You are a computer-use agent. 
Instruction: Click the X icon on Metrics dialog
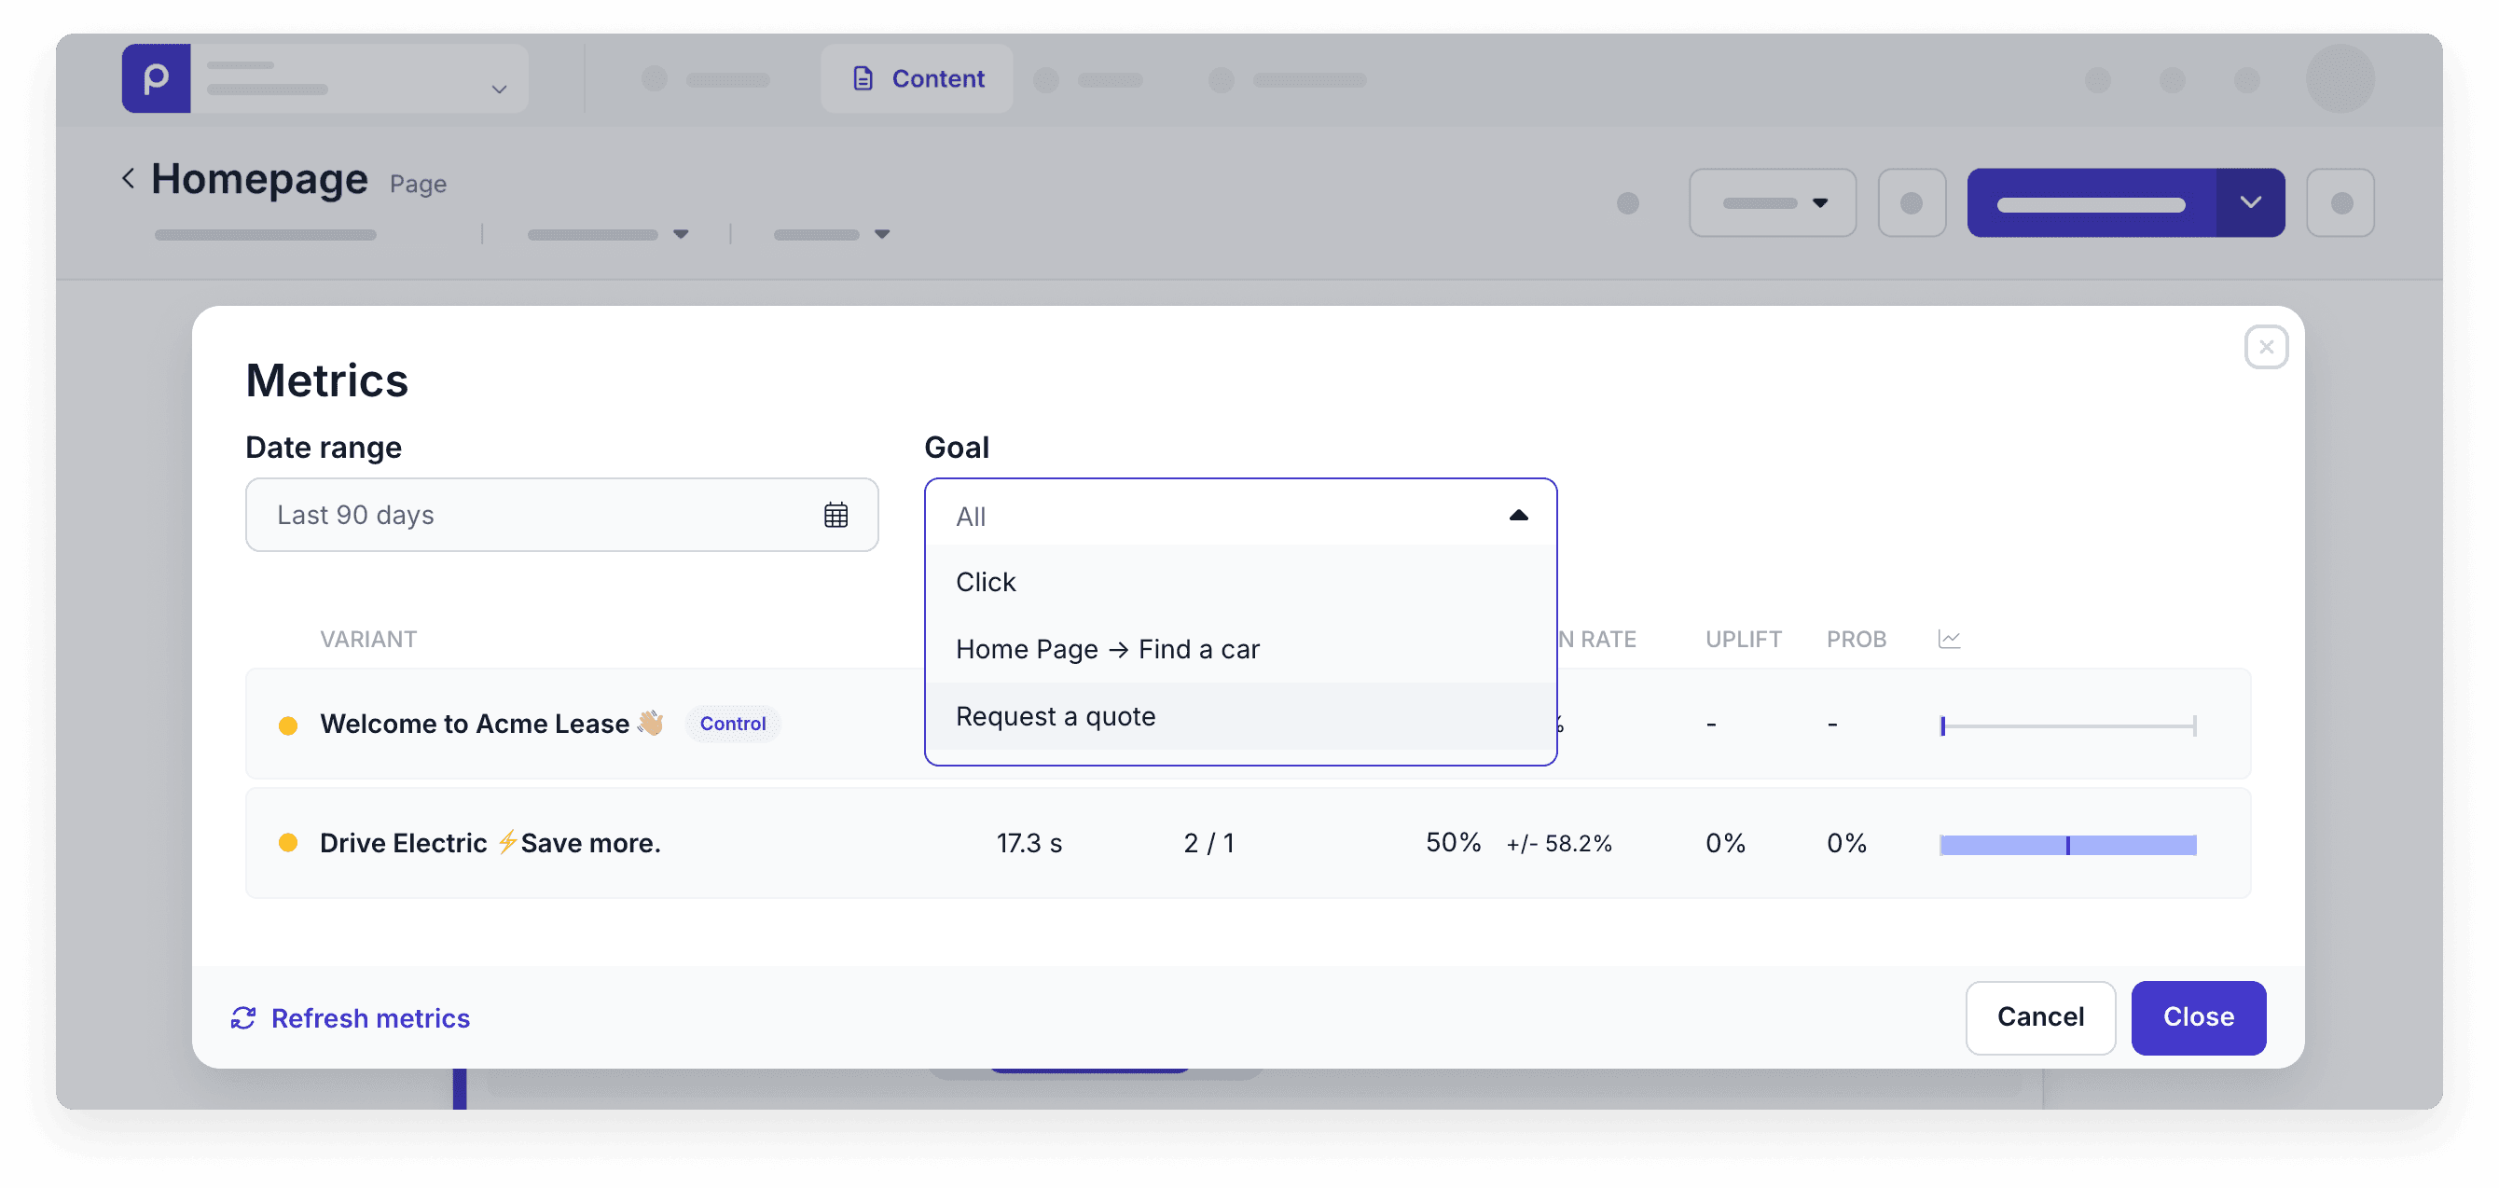(2265, 347)
